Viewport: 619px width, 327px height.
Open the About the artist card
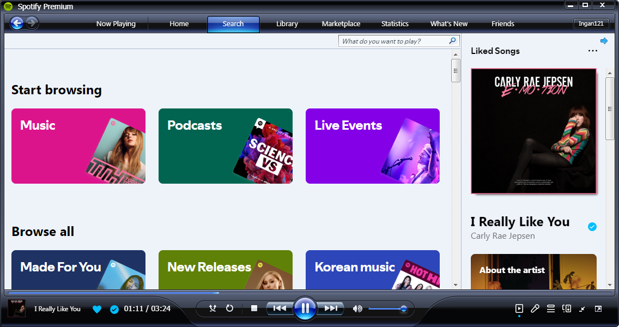[x=534, y=272]
